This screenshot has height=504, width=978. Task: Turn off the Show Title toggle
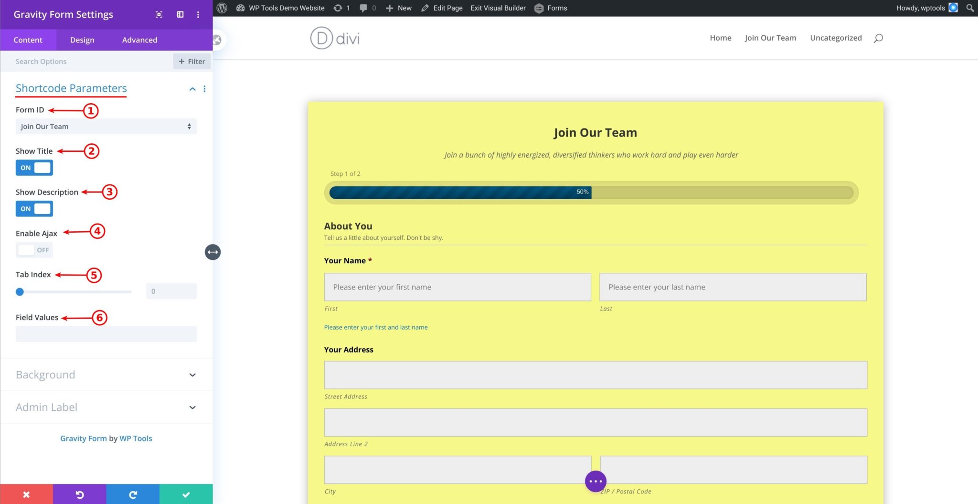tap(34, 168)
